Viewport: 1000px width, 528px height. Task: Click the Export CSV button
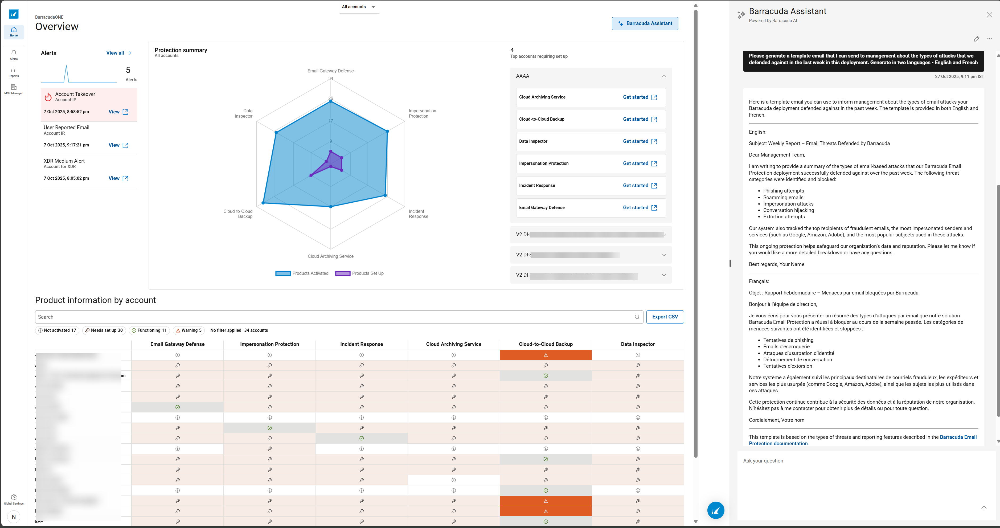(x=665, y=317)
